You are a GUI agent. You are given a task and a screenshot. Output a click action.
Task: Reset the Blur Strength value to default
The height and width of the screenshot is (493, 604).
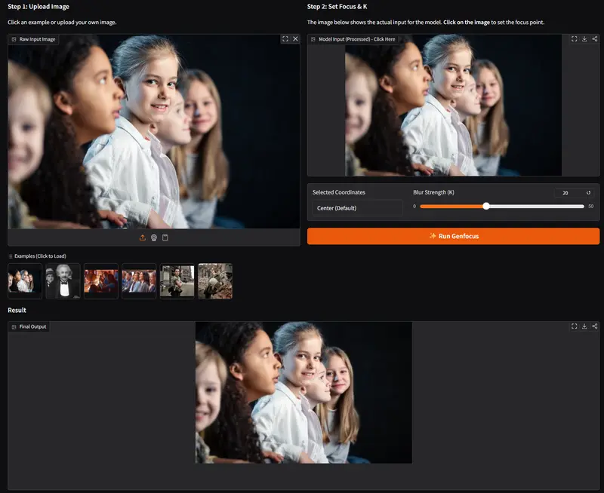pyautogui.click(x=588, y=193)
